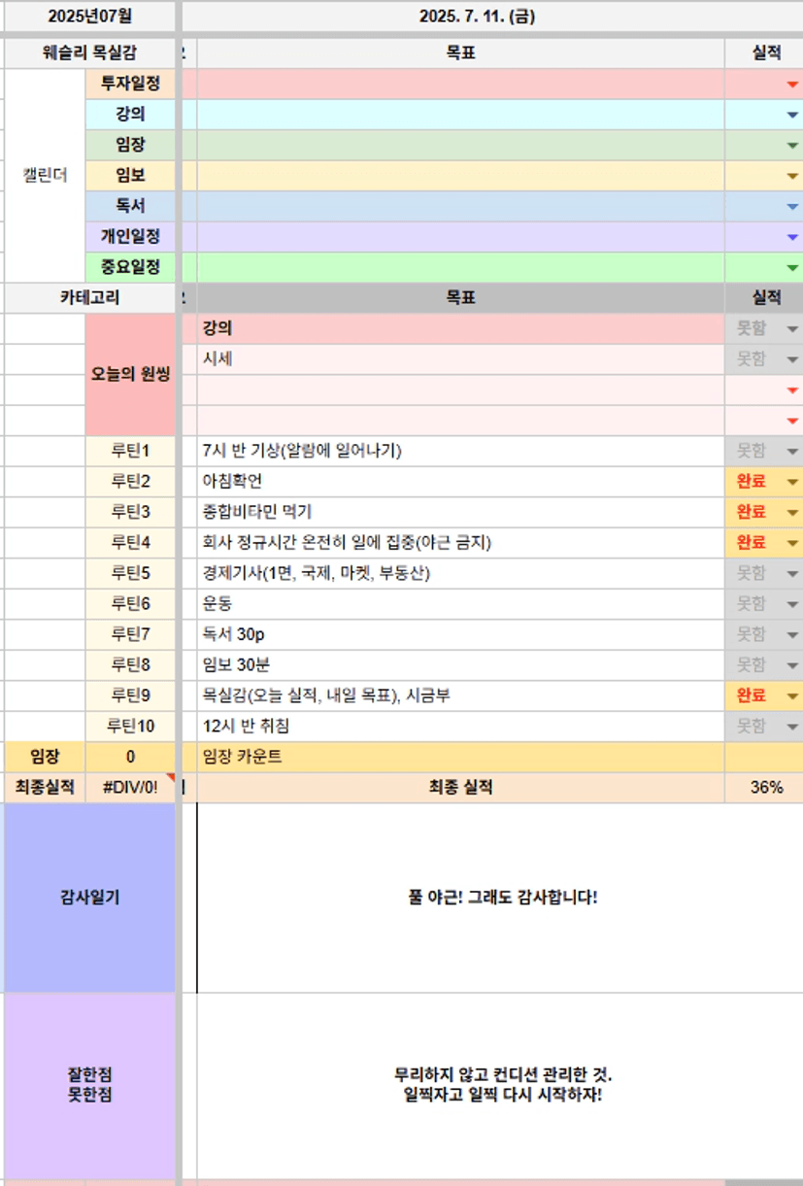
Task: Open the 임장 calendar row dropdown arrow
Action: coord(792,146)
